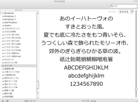Click the 1234567890 preview line
The height and width of the screenshot is (102, 138).
point(86,84)
